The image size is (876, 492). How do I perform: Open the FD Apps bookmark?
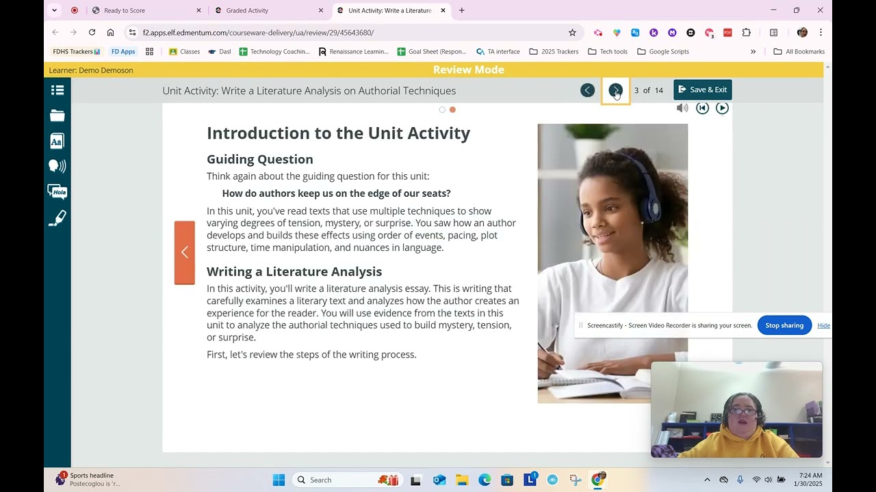[123, 51]
